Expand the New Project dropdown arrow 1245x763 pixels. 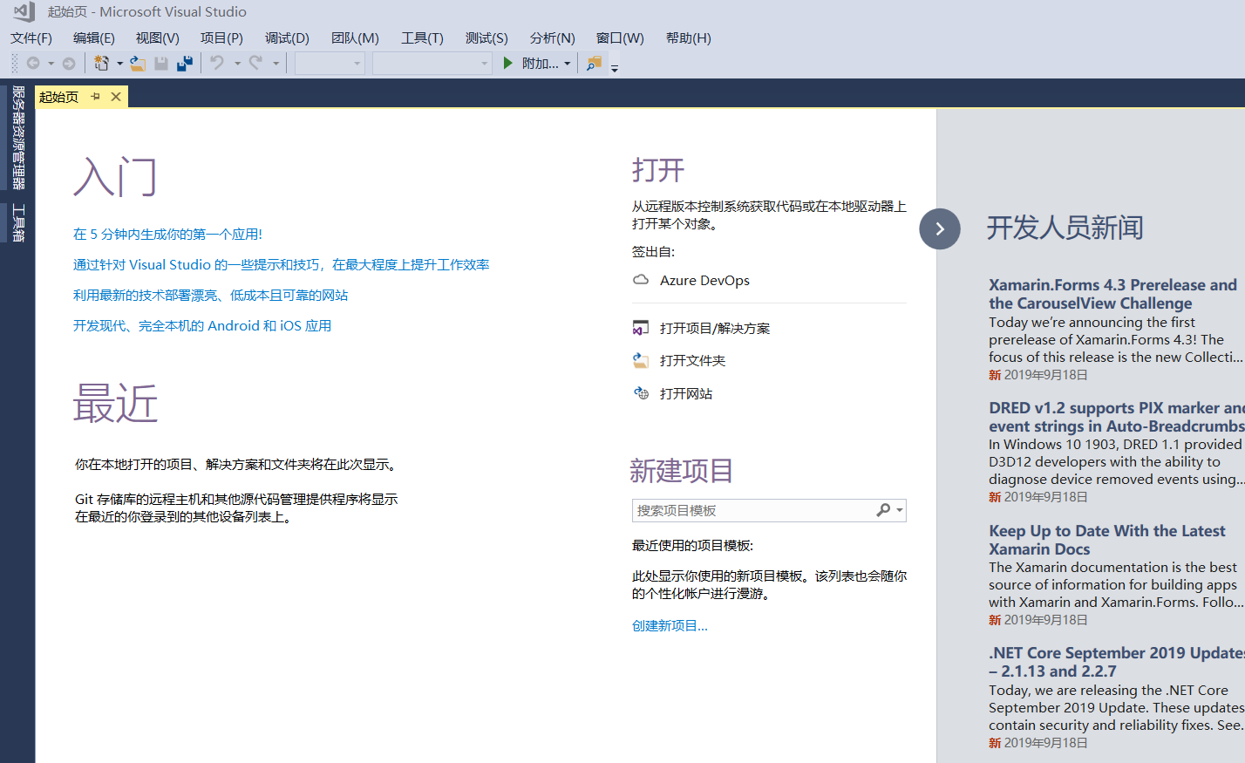tap(119, 64)
